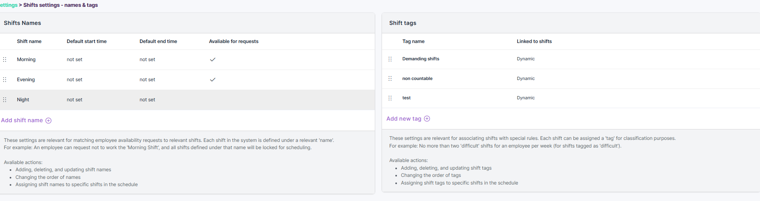Click drag handle for non countable tag
Image resolution: width=760 pixels, height=201 pixels.
pos(390,78)
